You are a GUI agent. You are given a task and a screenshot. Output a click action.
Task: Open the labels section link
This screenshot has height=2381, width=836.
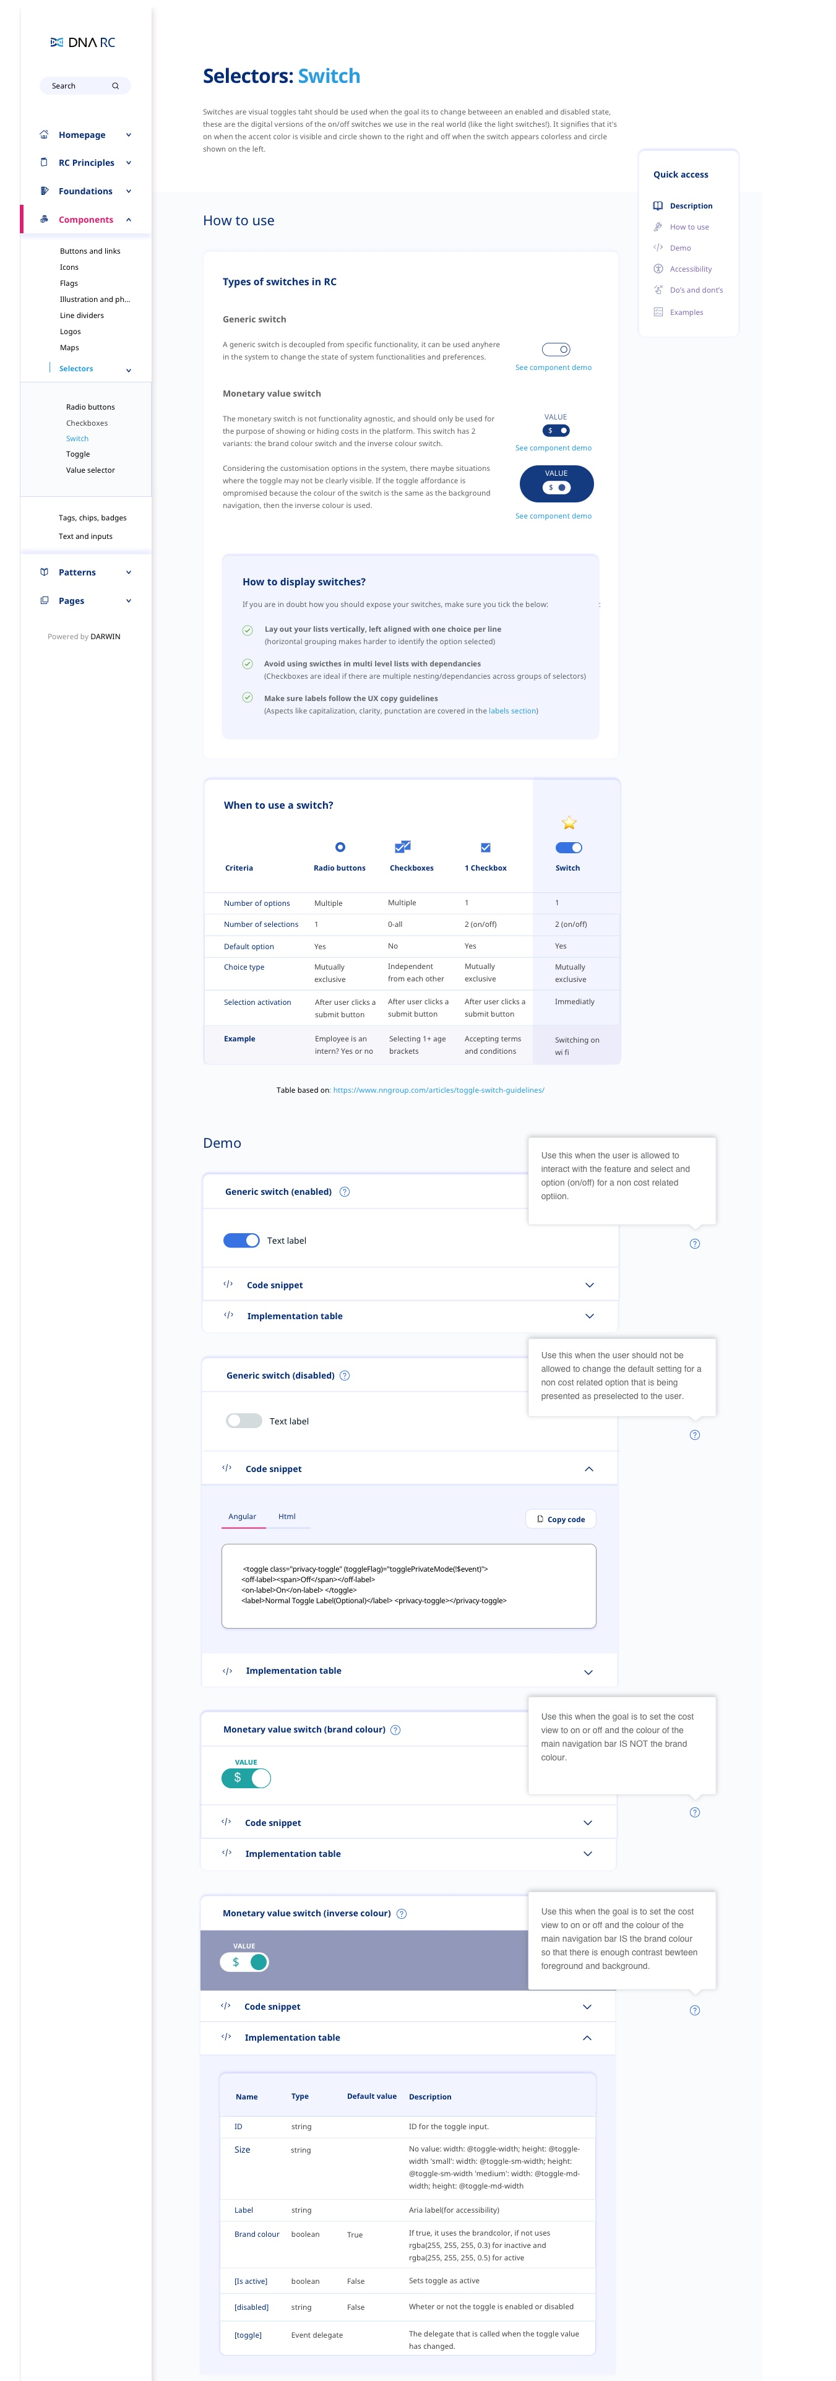[512, 711]
